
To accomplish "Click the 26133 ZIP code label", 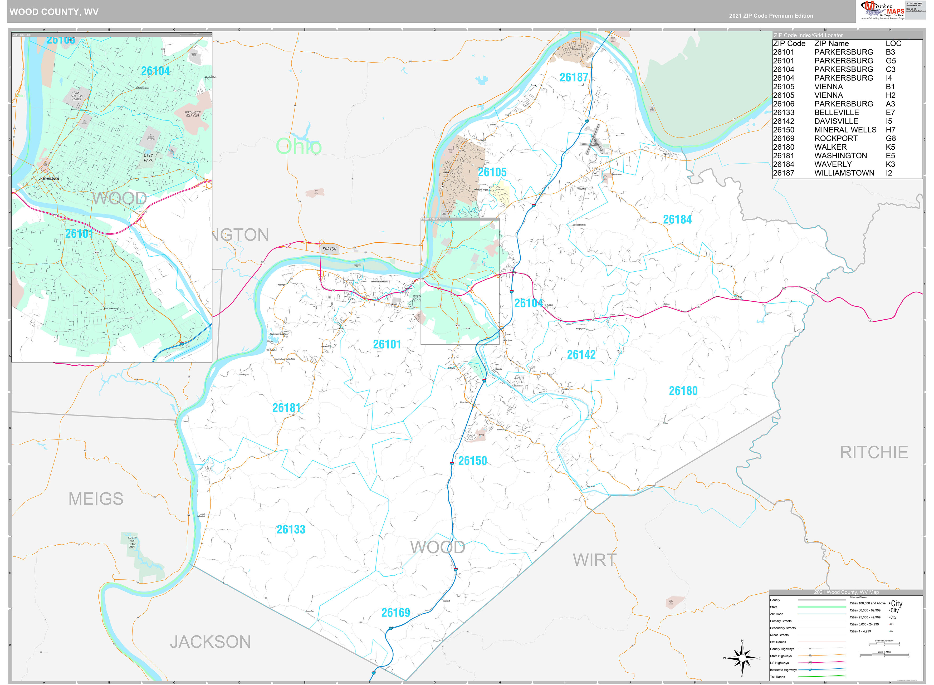I will (x=291, y=530).
